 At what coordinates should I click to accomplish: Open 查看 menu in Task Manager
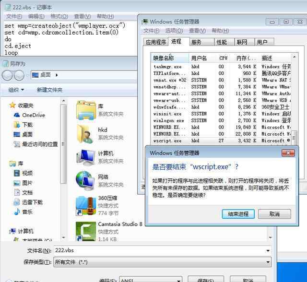pos(197,31)
